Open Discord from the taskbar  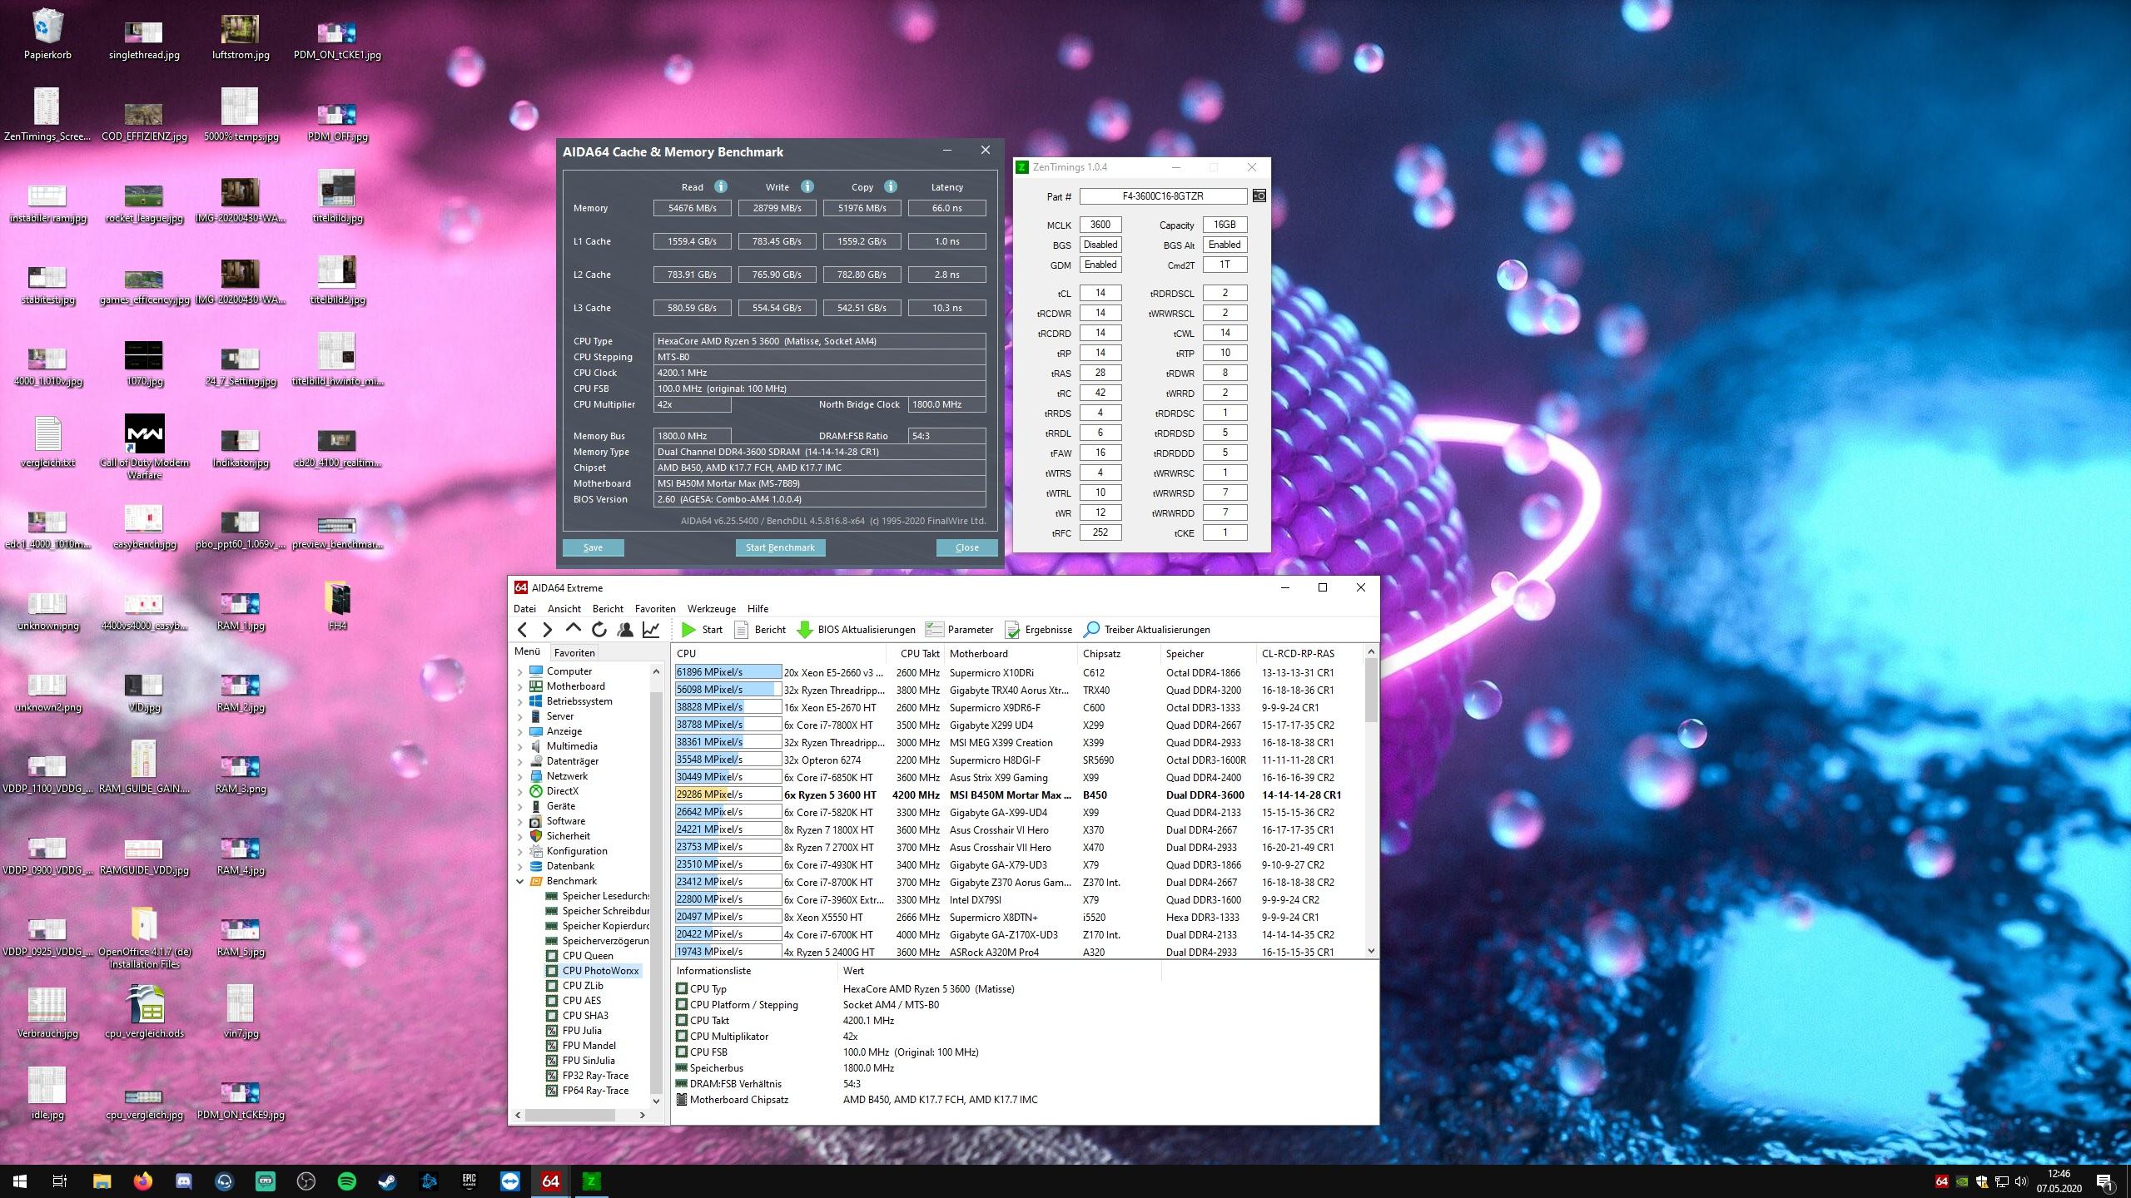184,1181
